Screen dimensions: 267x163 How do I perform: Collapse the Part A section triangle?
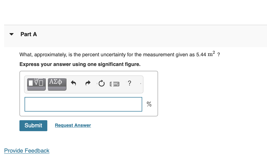[x=12, y=34]
